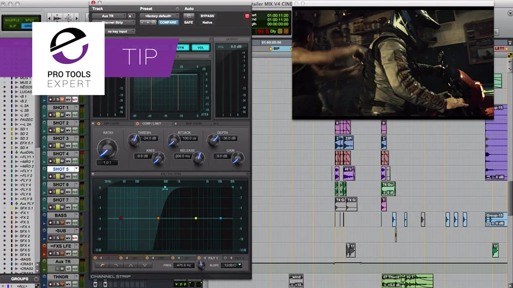Toggle the FILT 1 enable circle
Image resolution: width=513 pixels, height=288 pixels.
click(x=199, y=258)
